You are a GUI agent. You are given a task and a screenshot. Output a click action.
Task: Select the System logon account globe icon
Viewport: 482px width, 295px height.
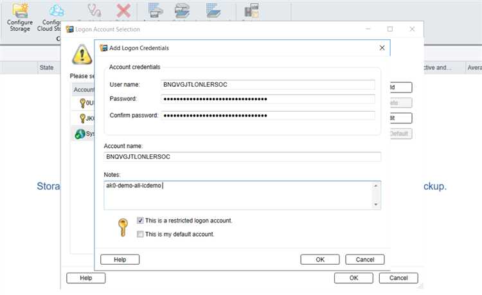pos(80,134)
